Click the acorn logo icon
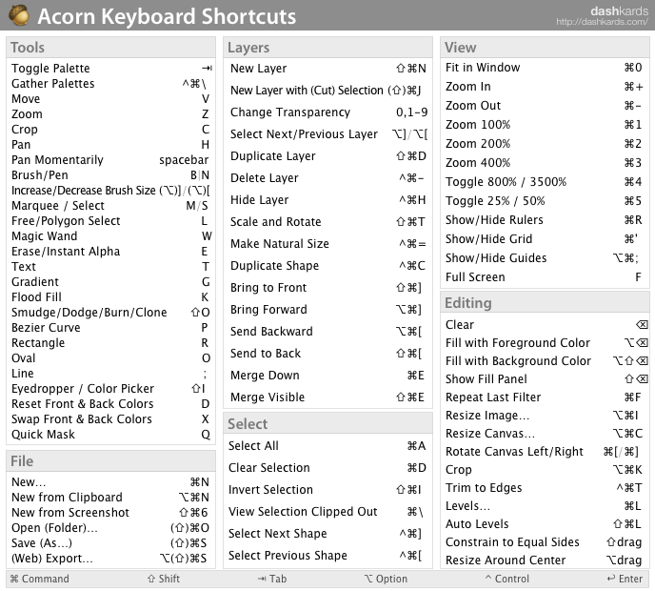Screen dimensions: 655x591 19,15
